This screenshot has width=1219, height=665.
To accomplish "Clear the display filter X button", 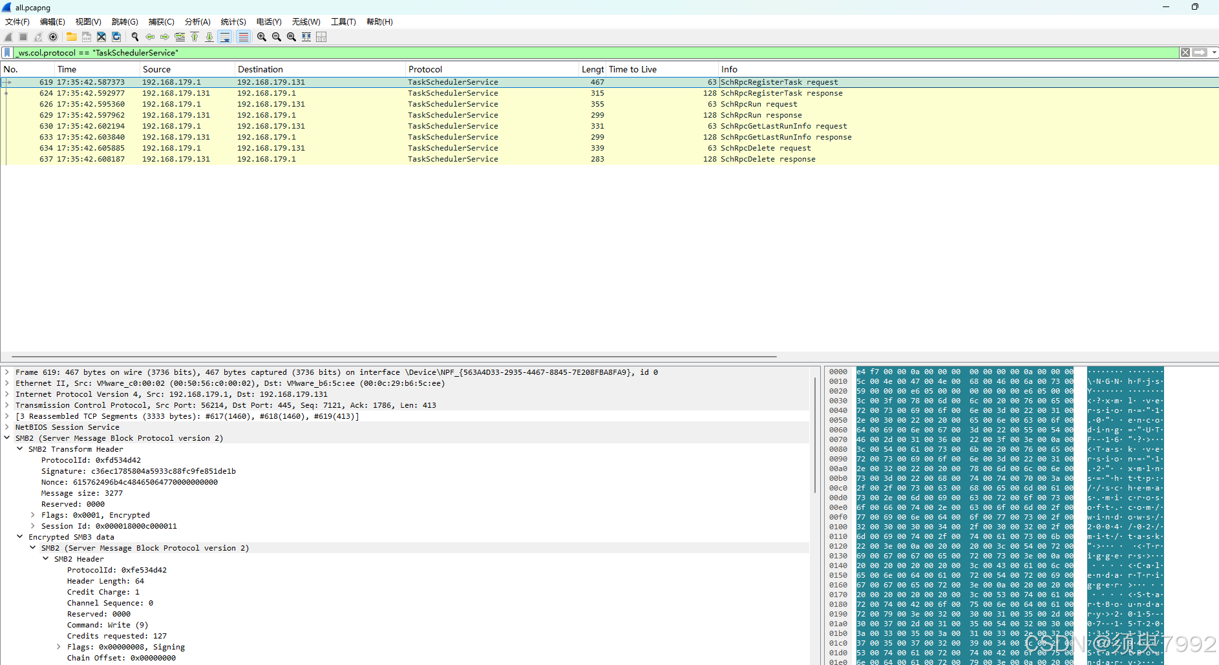I will (x=1185, y=52).
